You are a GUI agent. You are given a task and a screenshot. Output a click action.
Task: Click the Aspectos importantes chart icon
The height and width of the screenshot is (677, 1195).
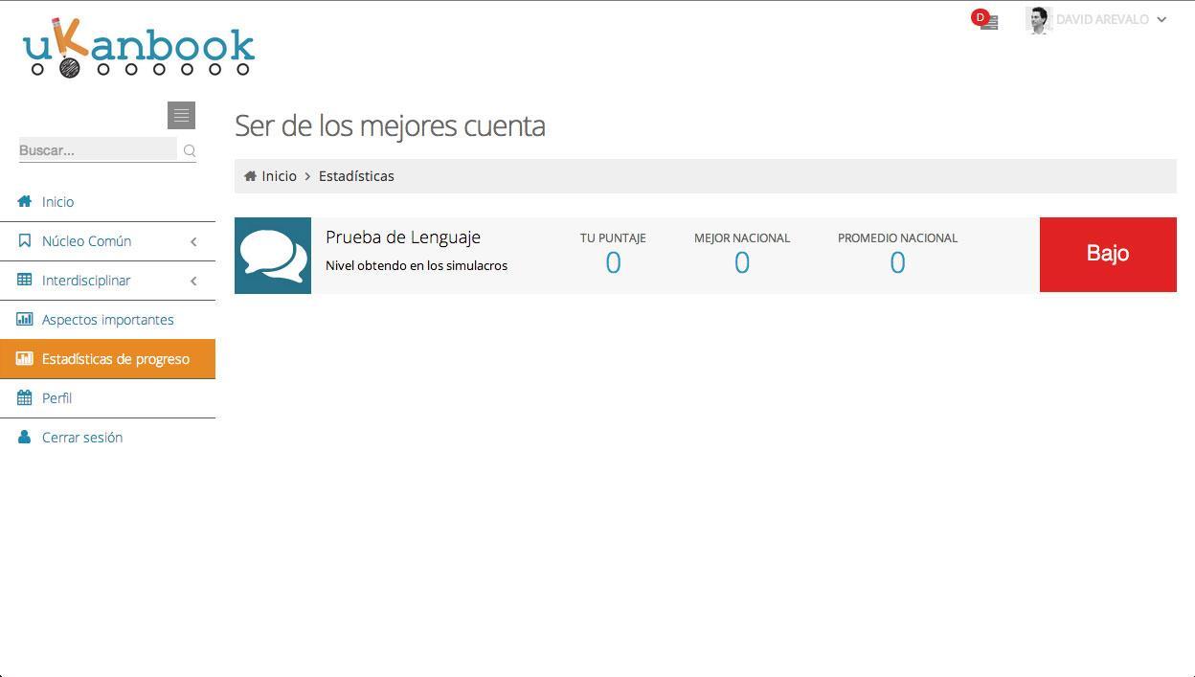tap(25, 319)
